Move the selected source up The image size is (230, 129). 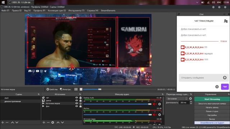[x=58, y=123]
